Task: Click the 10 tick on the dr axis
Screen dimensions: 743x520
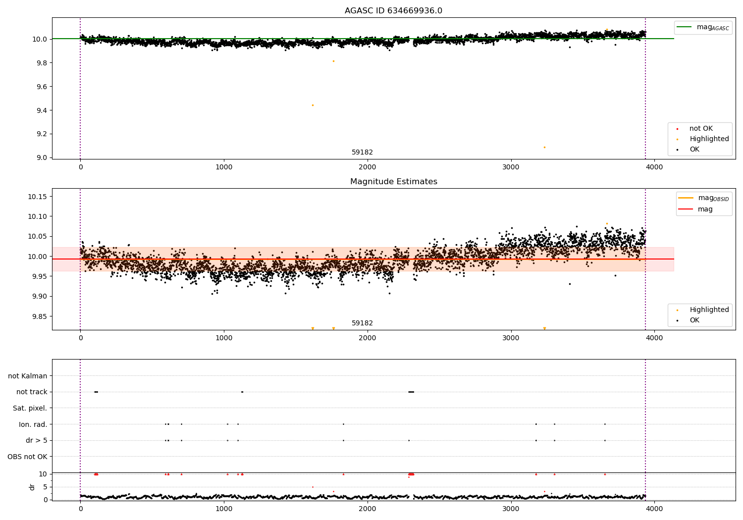Action: 43,474
